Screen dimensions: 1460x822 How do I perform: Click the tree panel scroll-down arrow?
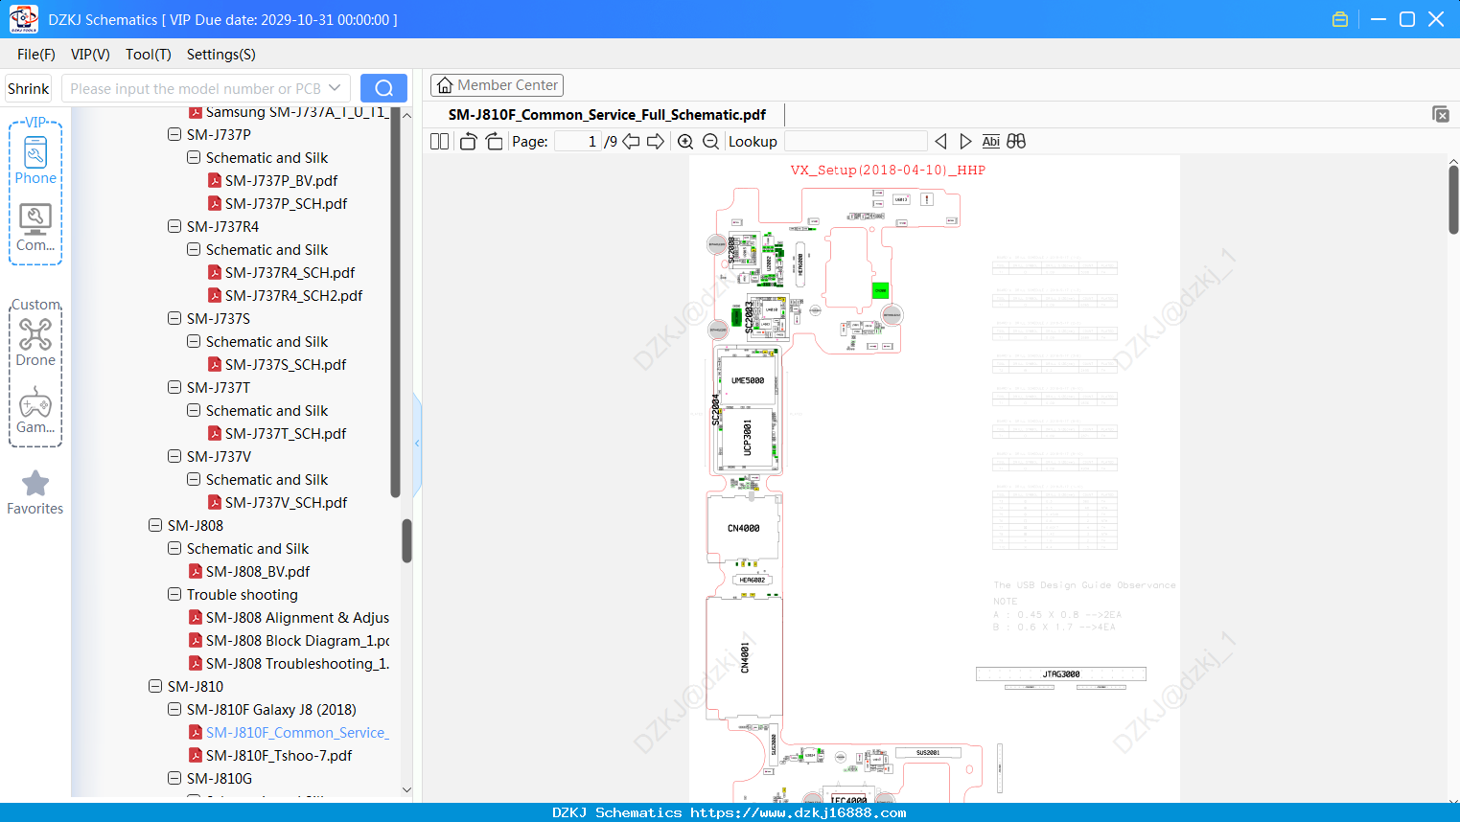tap(406, 790)
